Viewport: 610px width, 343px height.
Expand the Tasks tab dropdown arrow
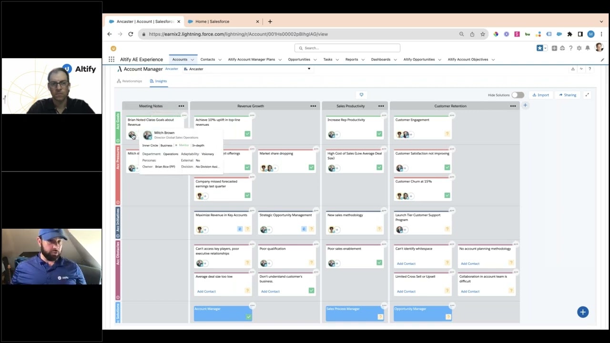(337, 60)
